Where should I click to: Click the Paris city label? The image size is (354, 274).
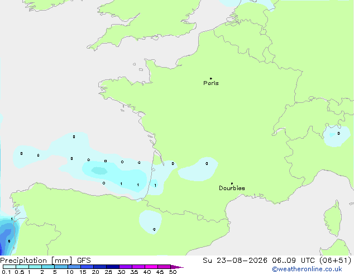point(211,83)
